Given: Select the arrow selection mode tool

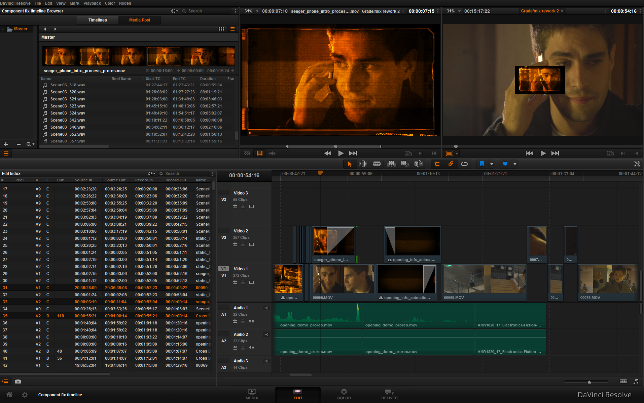Looking at the screenshot, I should point(350,164).
